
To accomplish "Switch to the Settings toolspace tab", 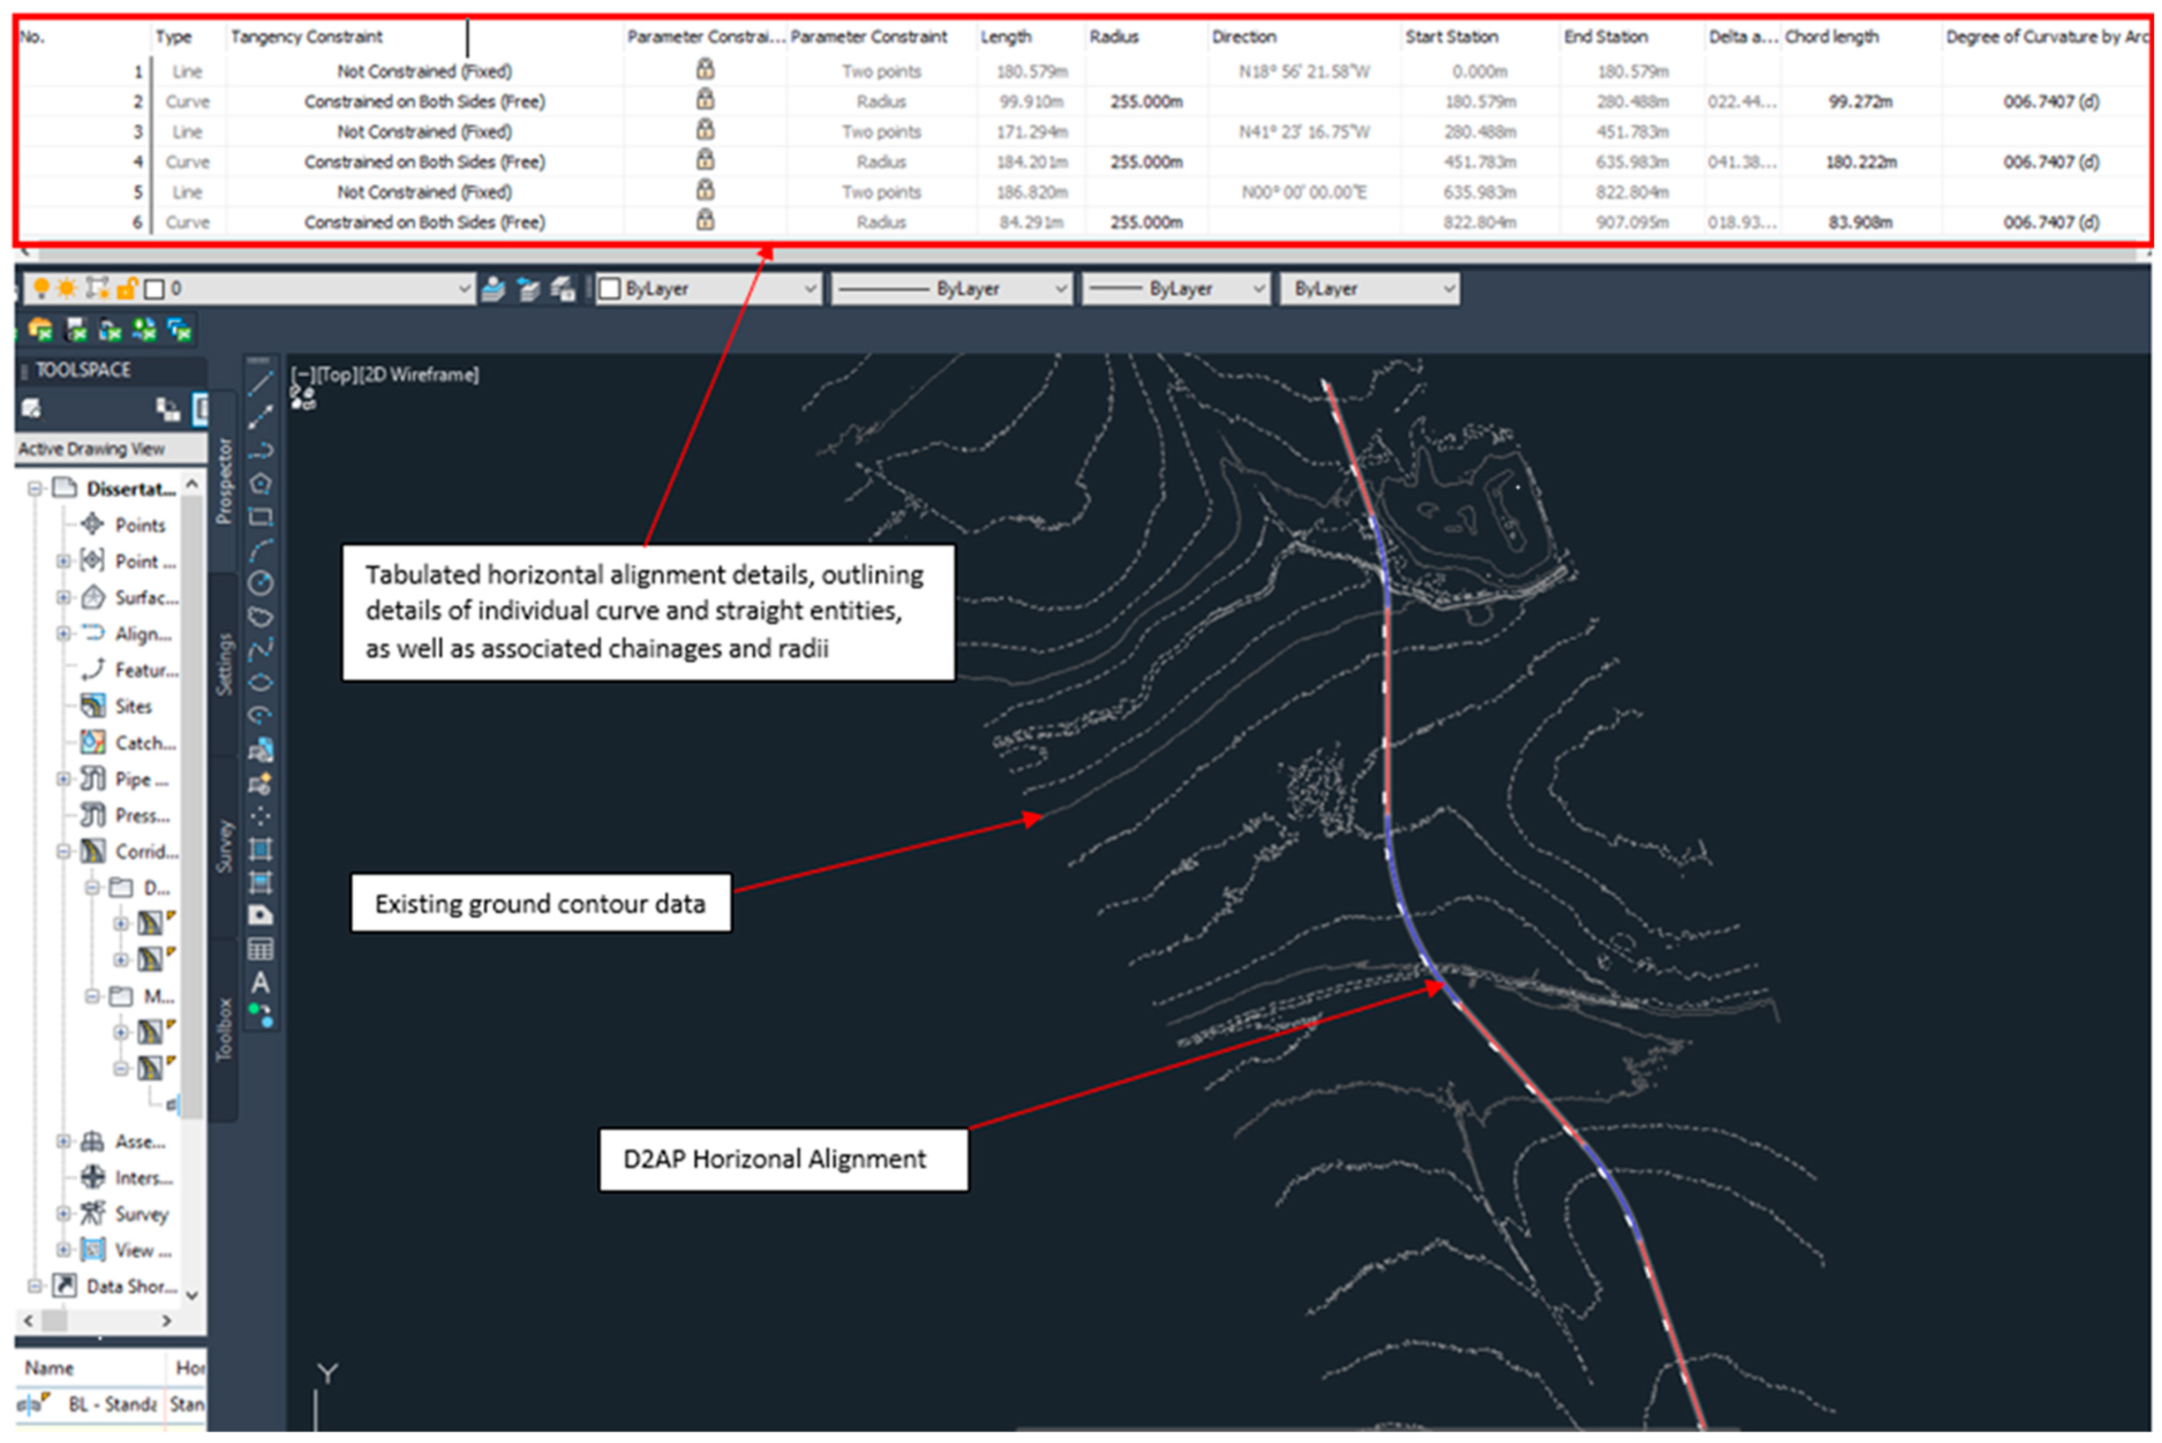I will click(x=224, y=665).
